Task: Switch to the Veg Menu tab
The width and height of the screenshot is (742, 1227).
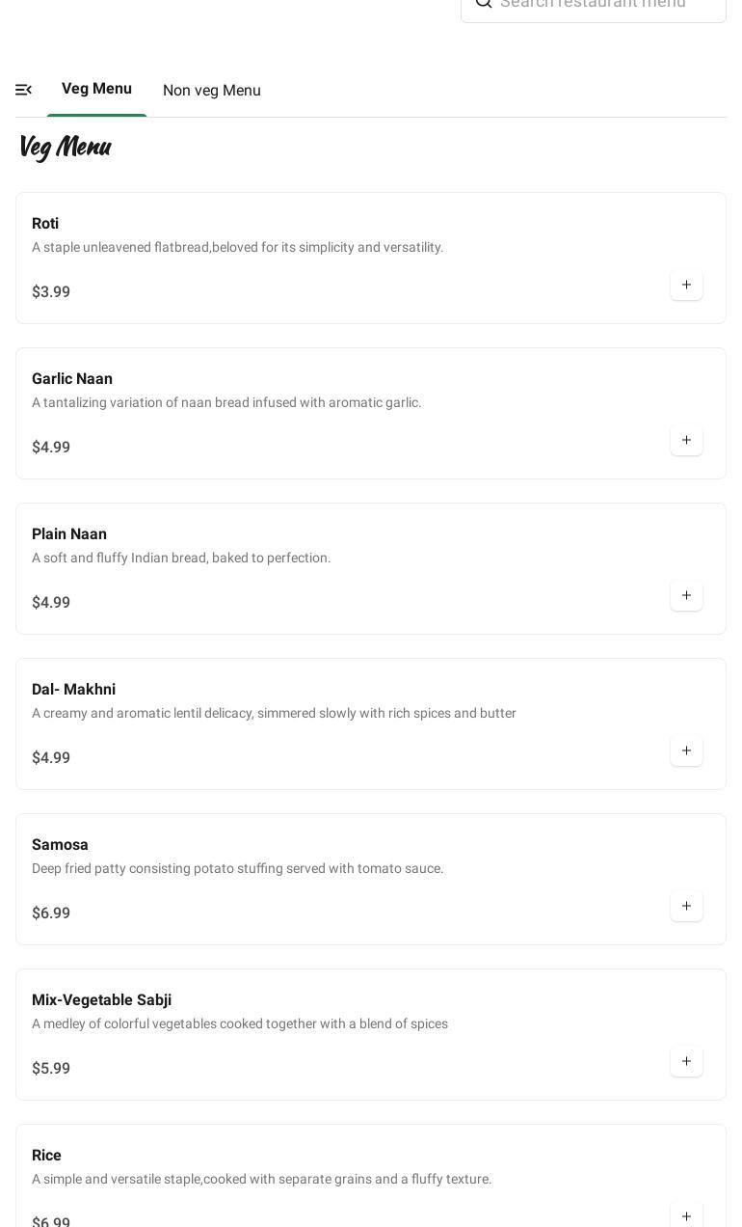Action: 96,89
